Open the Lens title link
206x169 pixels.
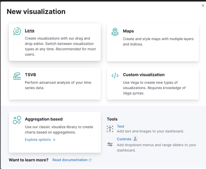coord(30,30)
